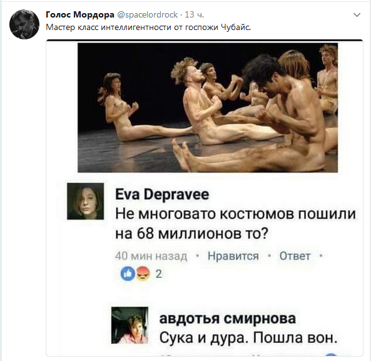Click авдотья смирнова's profile picture
This screenshot has height=361, width=371.
130,325
